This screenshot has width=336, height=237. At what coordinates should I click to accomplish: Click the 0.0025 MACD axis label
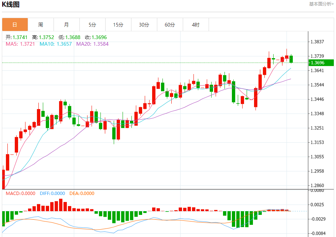point(318,205)
